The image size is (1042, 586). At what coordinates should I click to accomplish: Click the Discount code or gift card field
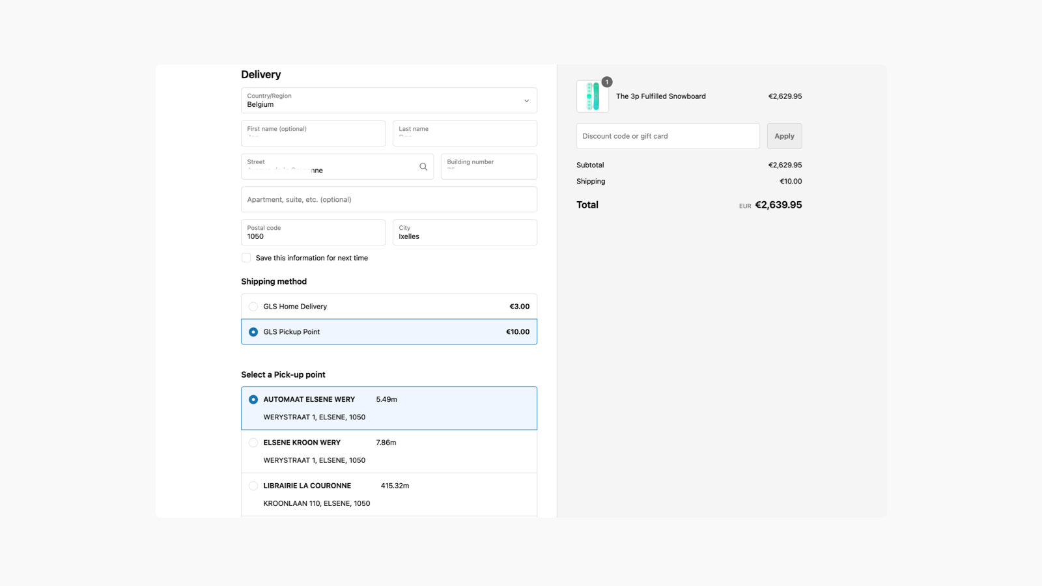667,135
